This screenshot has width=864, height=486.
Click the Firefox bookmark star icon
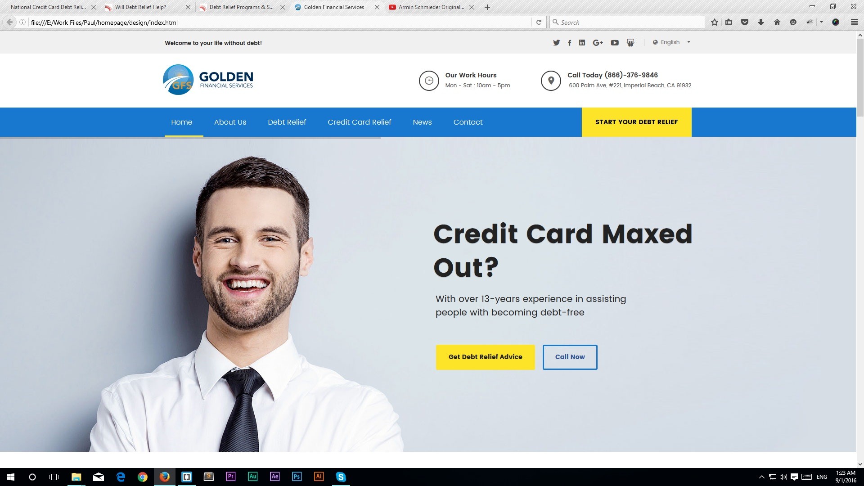point(714,22)
